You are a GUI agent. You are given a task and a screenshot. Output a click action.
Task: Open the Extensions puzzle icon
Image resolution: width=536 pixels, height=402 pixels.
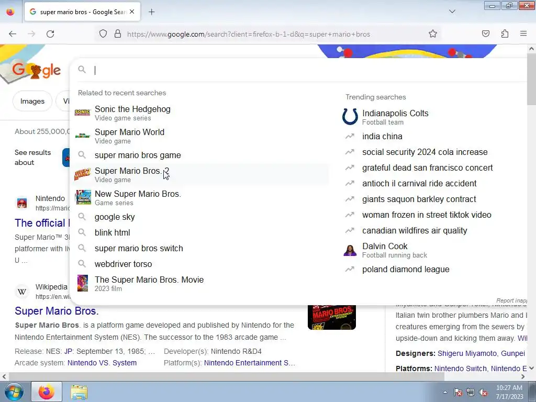coord(505,34)
